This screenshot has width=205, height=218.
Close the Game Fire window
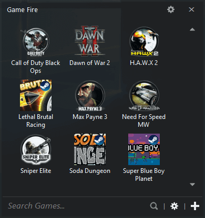coord(191,9)
